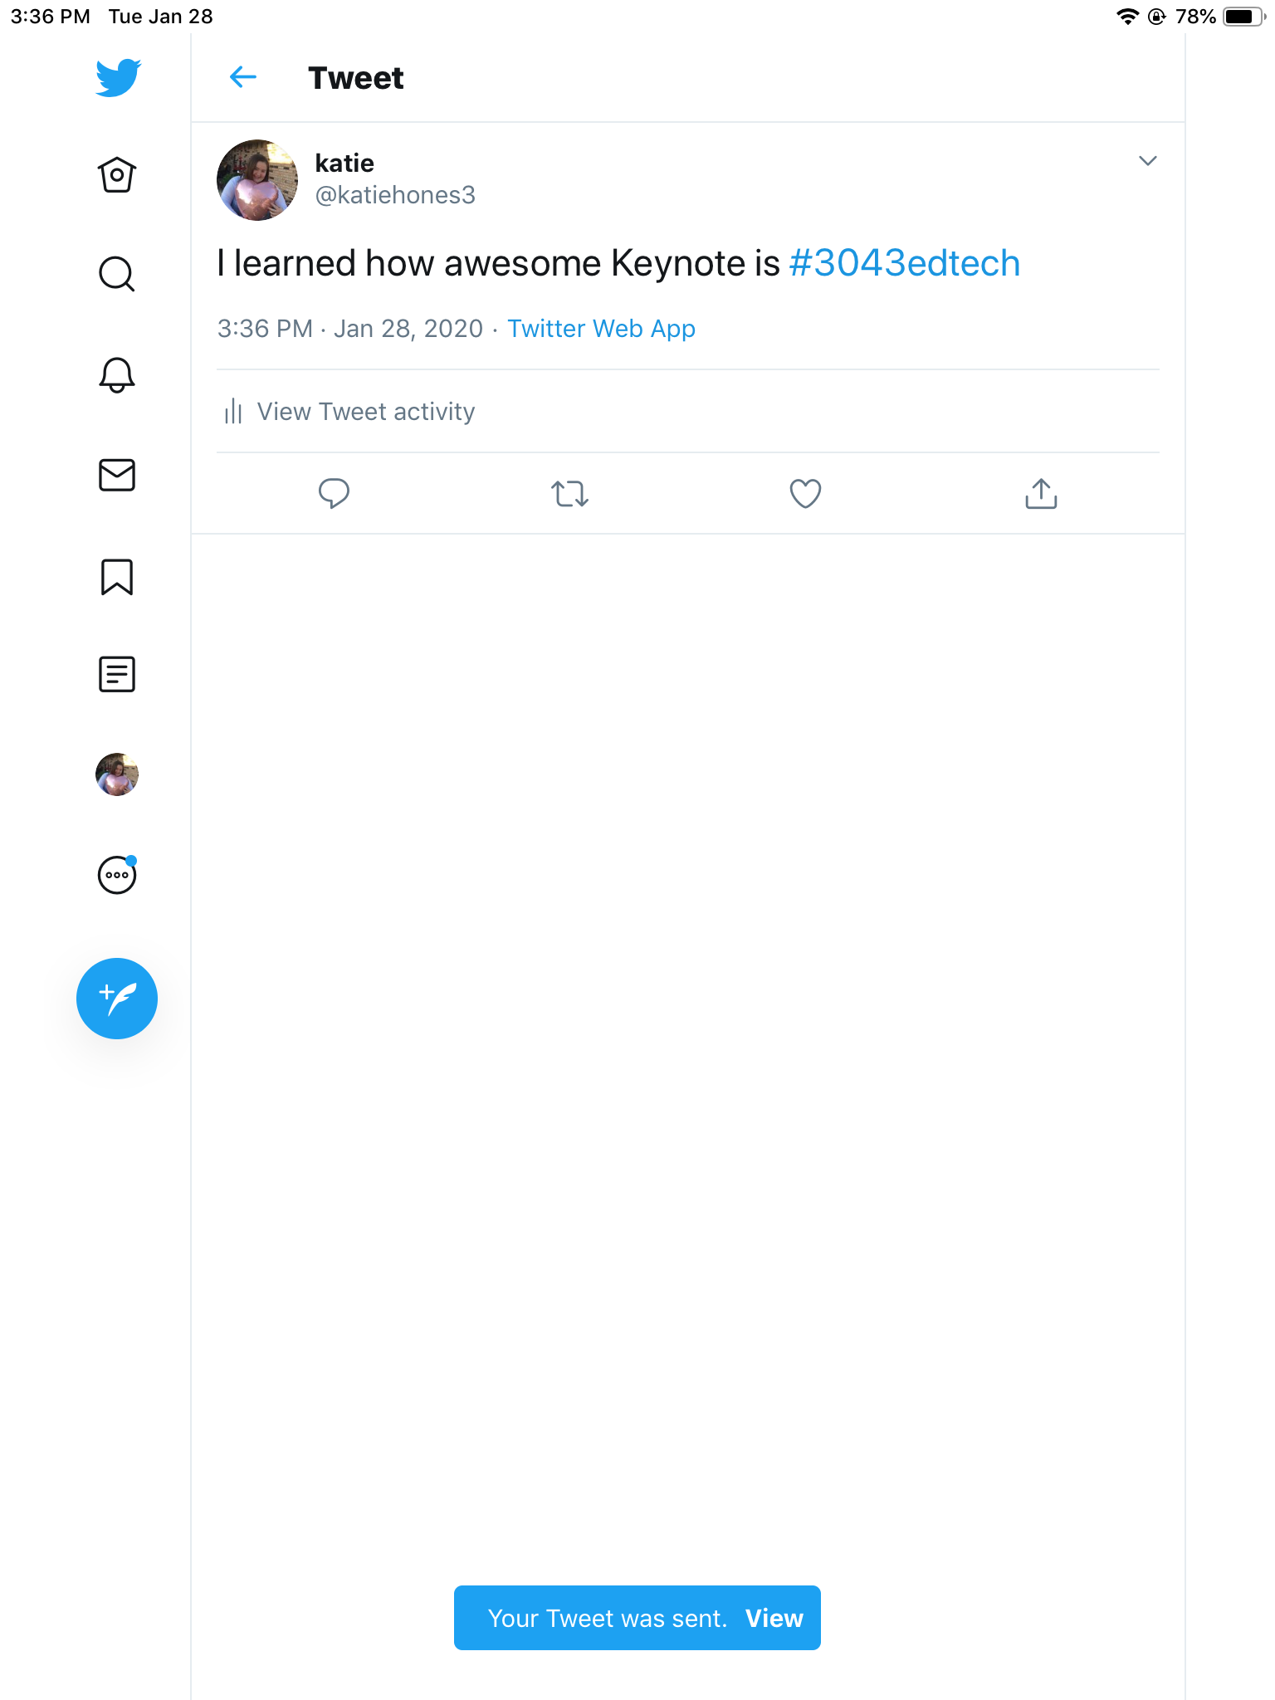Open profile from sidebar avatar

pos(117,774)
